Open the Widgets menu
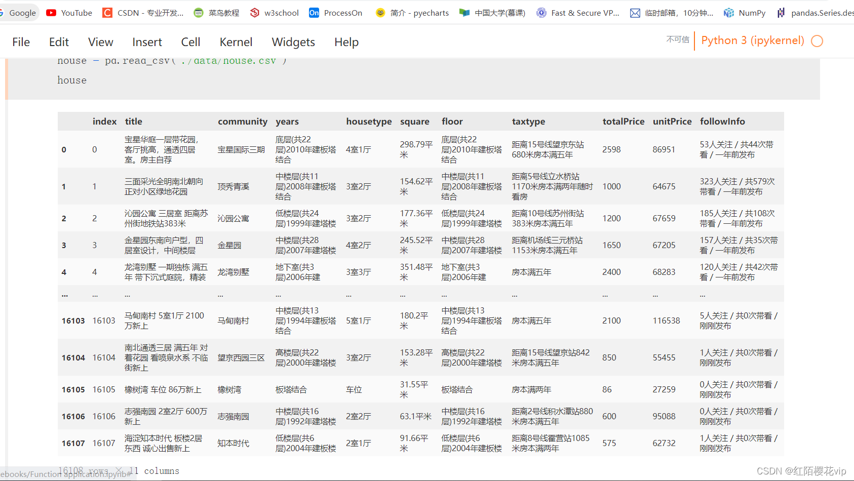Viewport: 854px width, 481px height. click(x=293, y=42)
